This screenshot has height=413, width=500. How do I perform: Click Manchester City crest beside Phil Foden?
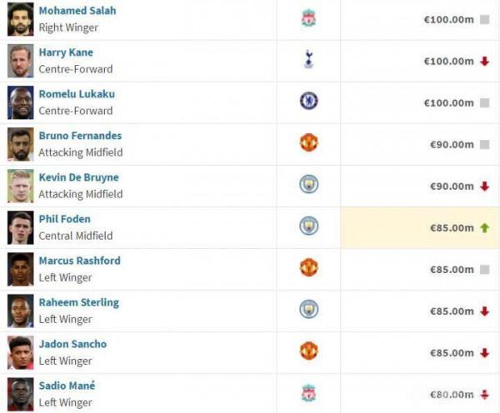(x=308, y=226)
